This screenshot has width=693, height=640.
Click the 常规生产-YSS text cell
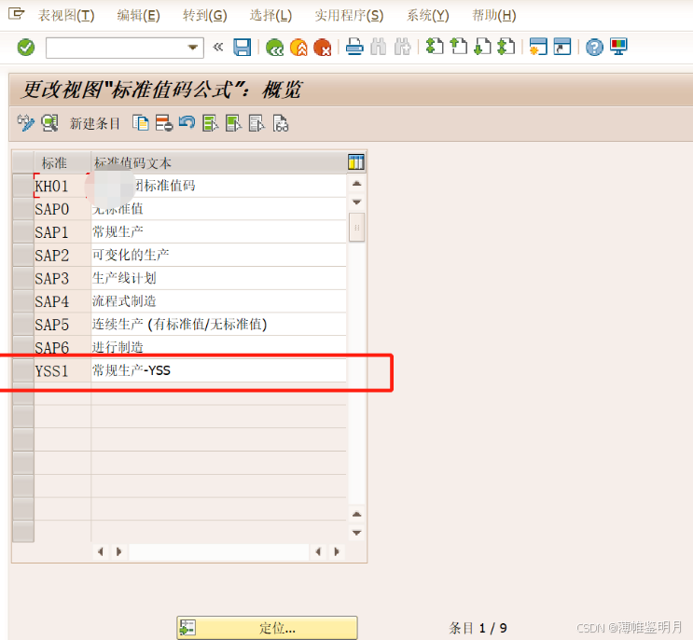tap(219, 370)
